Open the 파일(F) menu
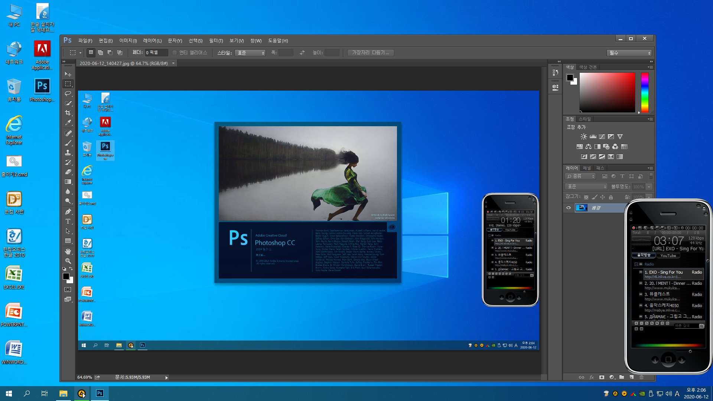The image size is (713, 401). point(85,40)
